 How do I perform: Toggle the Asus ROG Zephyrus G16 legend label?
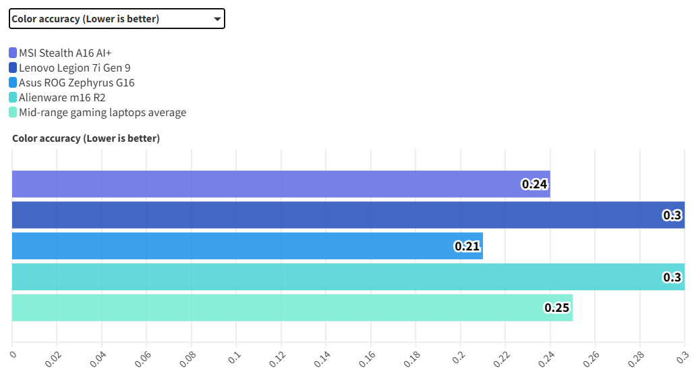click(76, 82)
